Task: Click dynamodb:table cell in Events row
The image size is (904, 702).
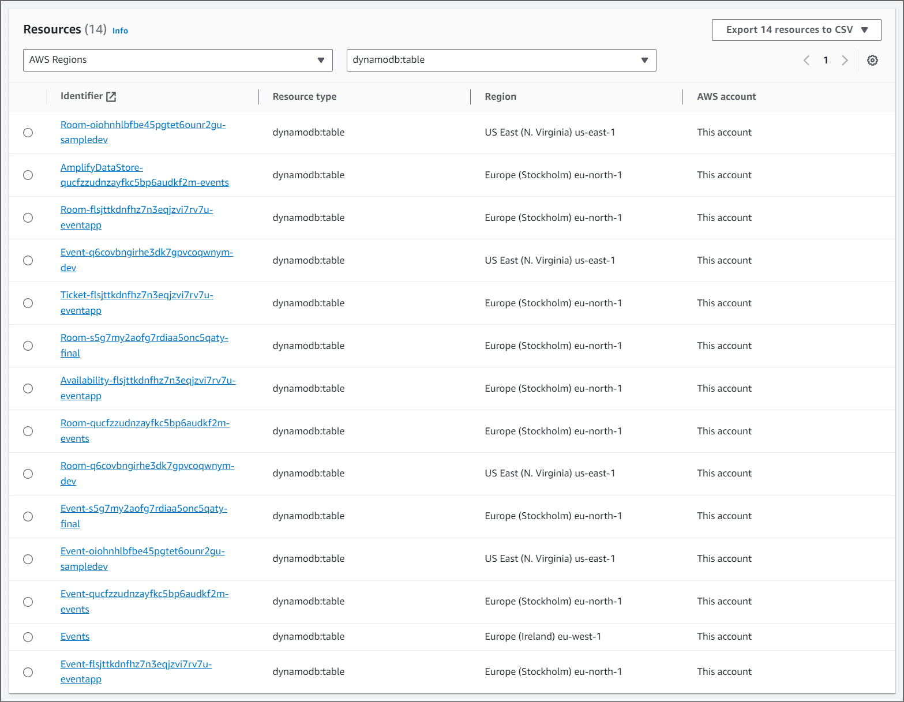Action: coord(309,637)
